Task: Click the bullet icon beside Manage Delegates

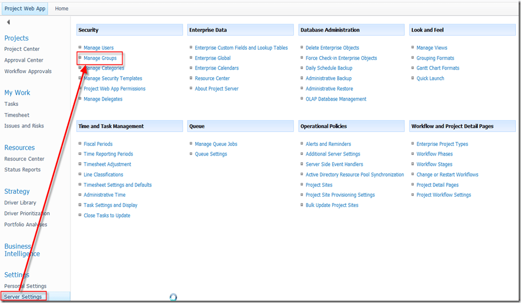Action: point(80,98)
